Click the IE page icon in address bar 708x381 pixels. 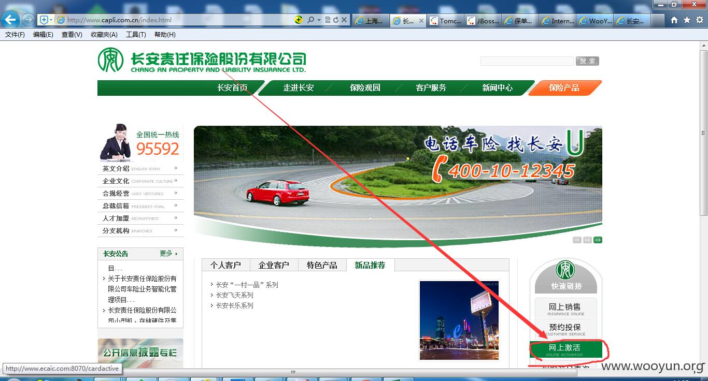pyautogui.click(x=61, y=20)
